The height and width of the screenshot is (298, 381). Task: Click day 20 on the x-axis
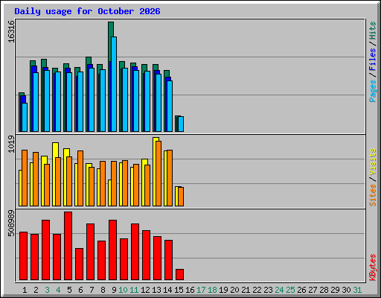234,290
